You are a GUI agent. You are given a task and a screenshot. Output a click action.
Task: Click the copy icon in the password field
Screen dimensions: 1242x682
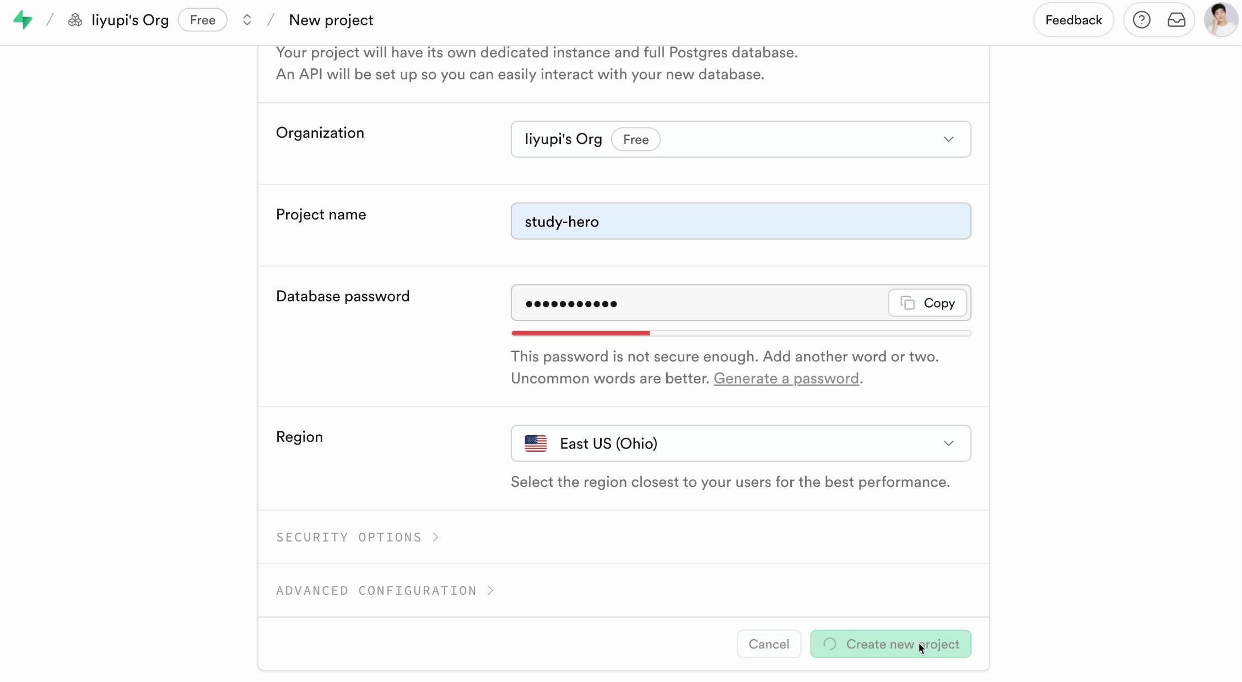(908, 303)
